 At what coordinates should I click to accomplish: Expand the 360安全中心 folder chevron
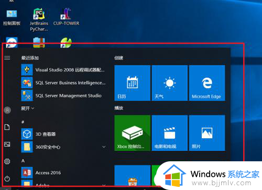[x=104, y=147]
